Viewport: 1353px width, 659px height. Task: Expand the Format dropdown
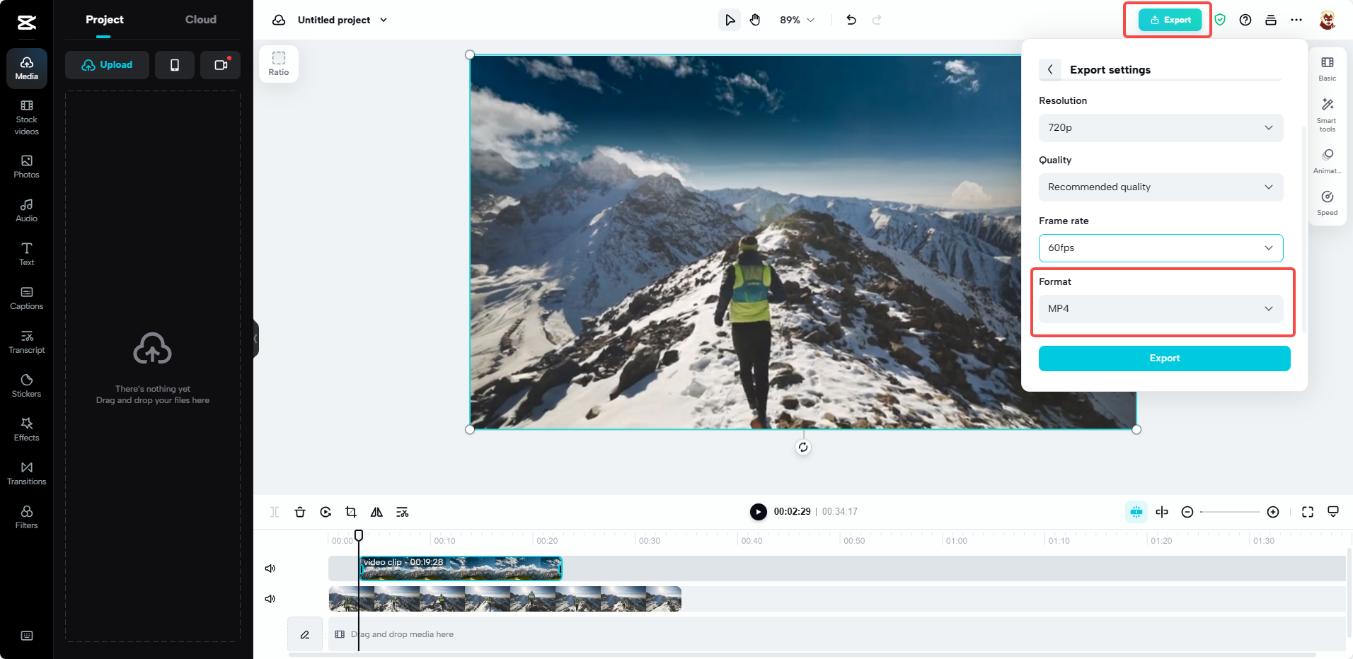point(1161,308)
